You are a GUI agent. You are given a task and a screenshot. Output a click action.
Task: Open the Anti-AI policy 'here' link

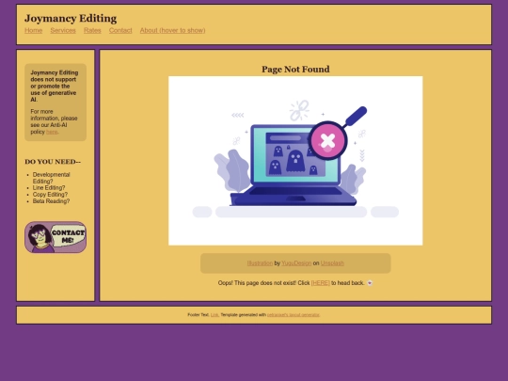click(x=52, y=132)
